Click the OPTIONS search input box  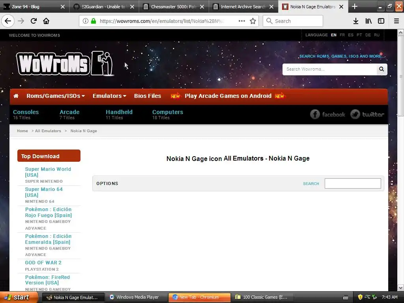pyautogui.click(x=353, y=183)
